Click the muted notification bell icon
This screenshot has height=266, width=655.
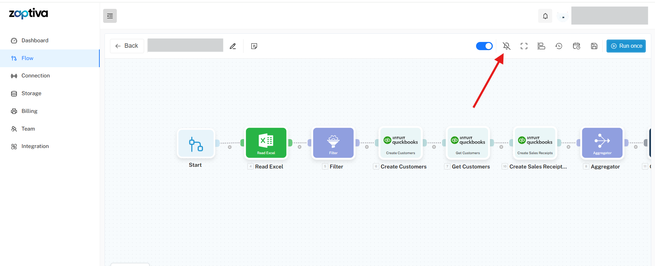[x=506, y=46]
